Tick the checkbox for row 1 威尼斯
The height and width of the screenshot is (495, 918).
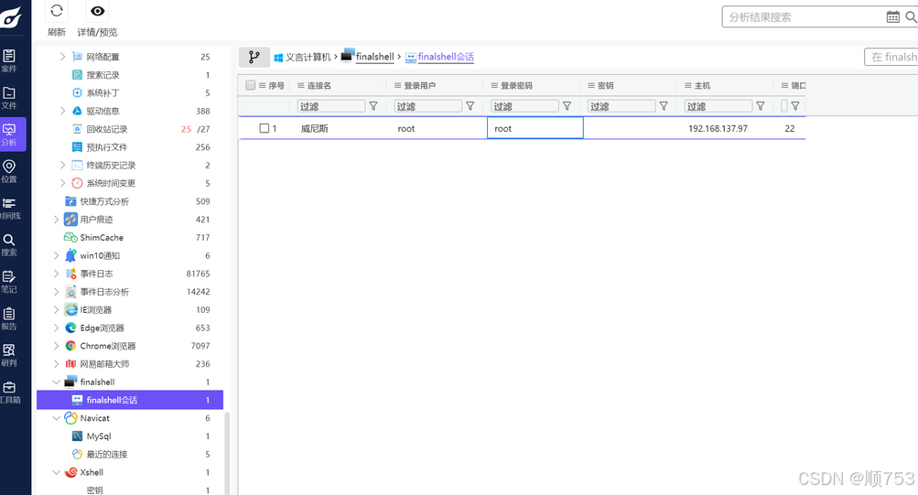(x=264, y=128)
